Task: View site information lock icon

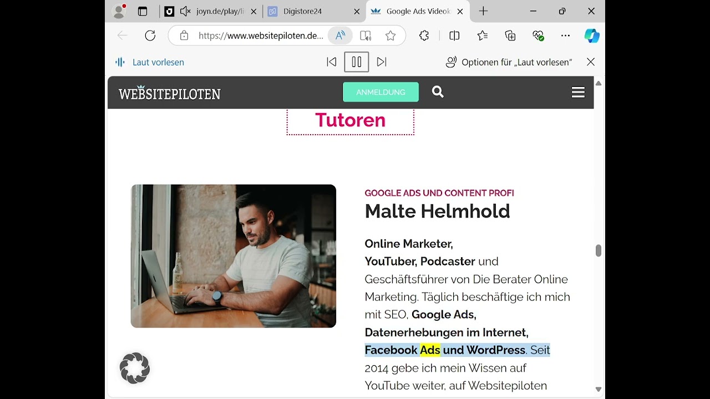Action: click(184, 35)
